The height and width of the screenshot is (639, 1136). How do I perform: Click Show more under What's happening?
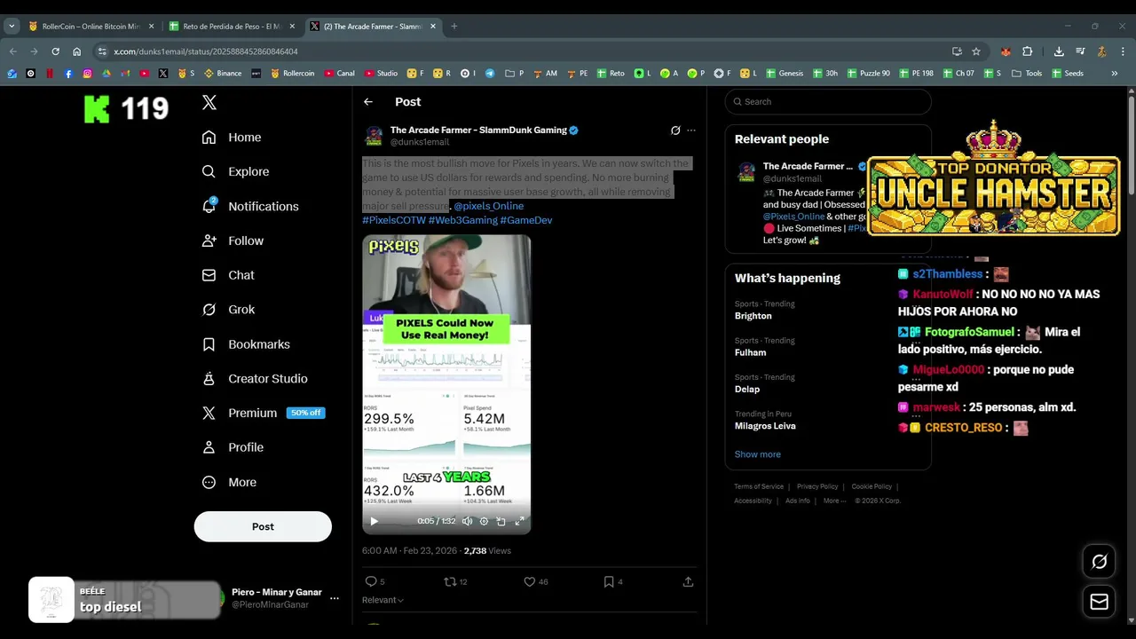coord(757,454)
